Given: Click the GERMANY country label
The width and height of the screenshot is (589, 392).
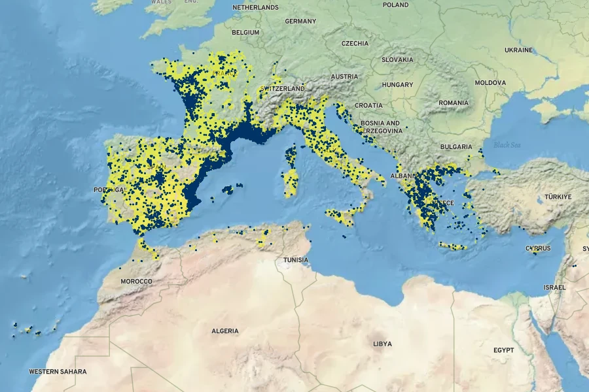Looking at the screenshot, I should 300,22.
